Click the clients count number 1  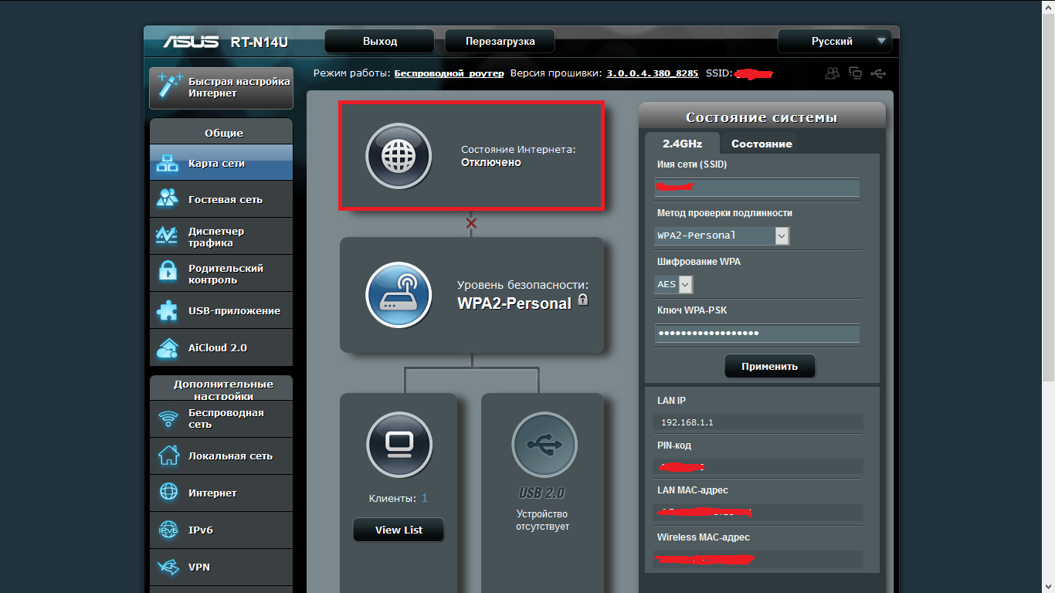click(x=424, y=498)
